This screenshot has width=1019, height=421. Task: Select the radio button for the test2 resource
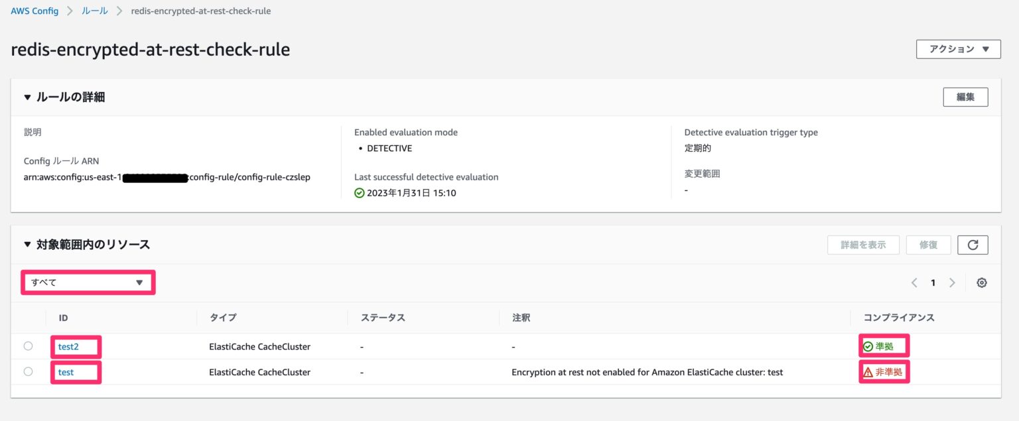click(x=28, y=345)
